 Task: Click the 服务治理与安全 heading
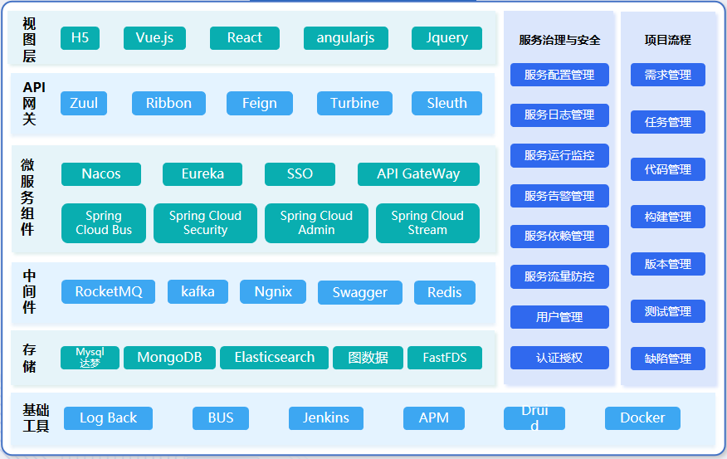point(559,40)
